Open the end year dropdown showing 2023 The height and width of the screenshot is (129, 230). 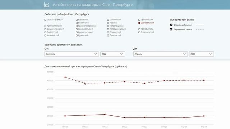coord(202,54)
